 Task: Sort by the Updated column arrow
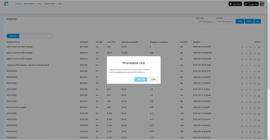[x=201, y=42]
